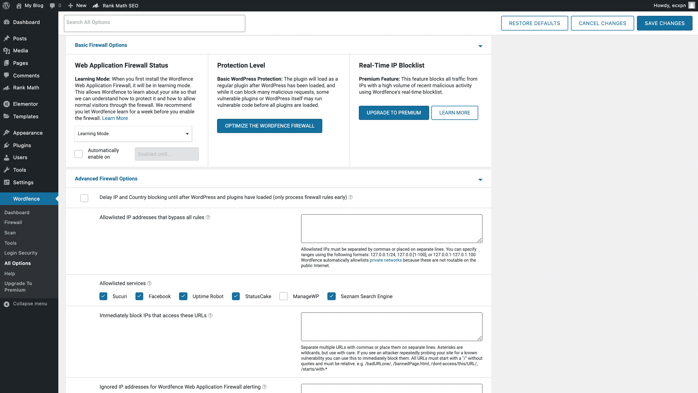Click the Upgrade to Premium button
Image resolution: width=698 pixels, height=393 pixels.
tap(394, 113)
